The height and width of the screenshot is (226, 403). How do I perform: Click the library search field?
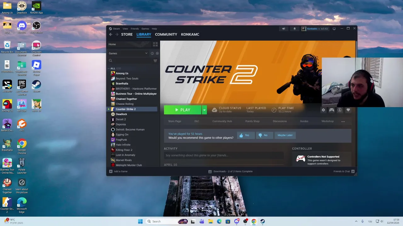pos(131,61)
